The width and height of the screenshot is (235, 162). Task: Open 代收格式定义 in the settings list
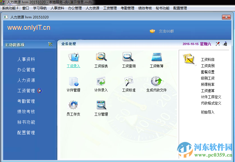pos(211,103)
